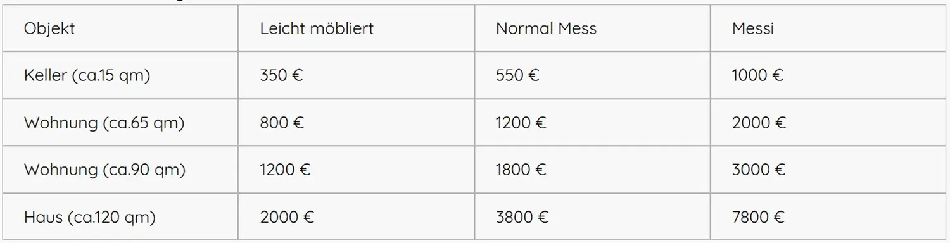Select the 7800 € price cell

[x=830, y=217]
